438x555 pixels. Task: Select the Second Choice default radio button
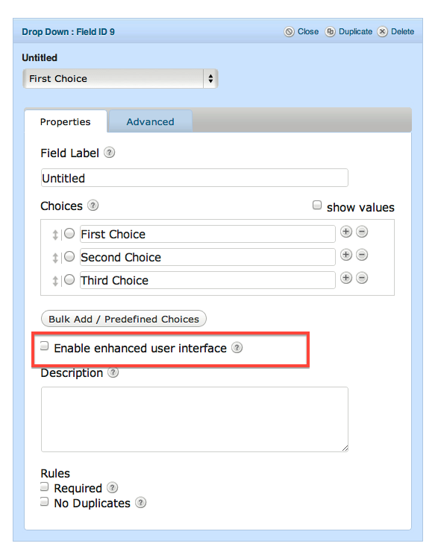click(x=69, y=256)
